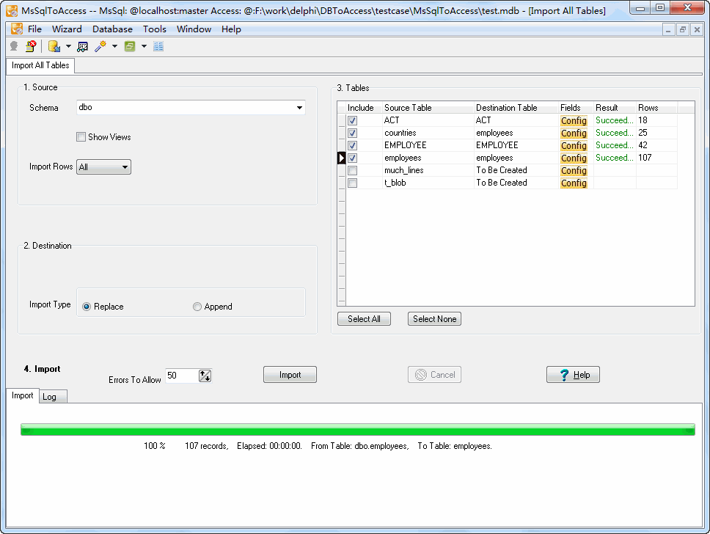Click the Errors To Allow spinner arrows
The width and height of the screenshot is (710, 534).
coord(205,376)
